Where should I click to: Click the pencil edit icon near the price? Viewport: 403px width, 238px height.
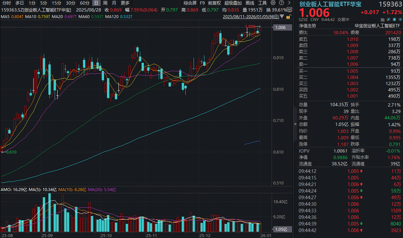[x=388, y=19]
